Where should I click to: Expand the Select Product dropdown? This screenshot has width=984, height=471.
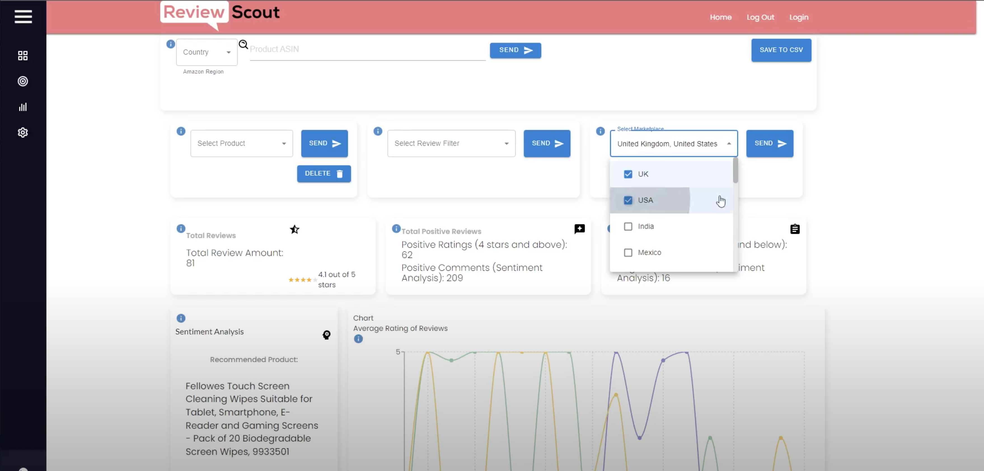242,143
